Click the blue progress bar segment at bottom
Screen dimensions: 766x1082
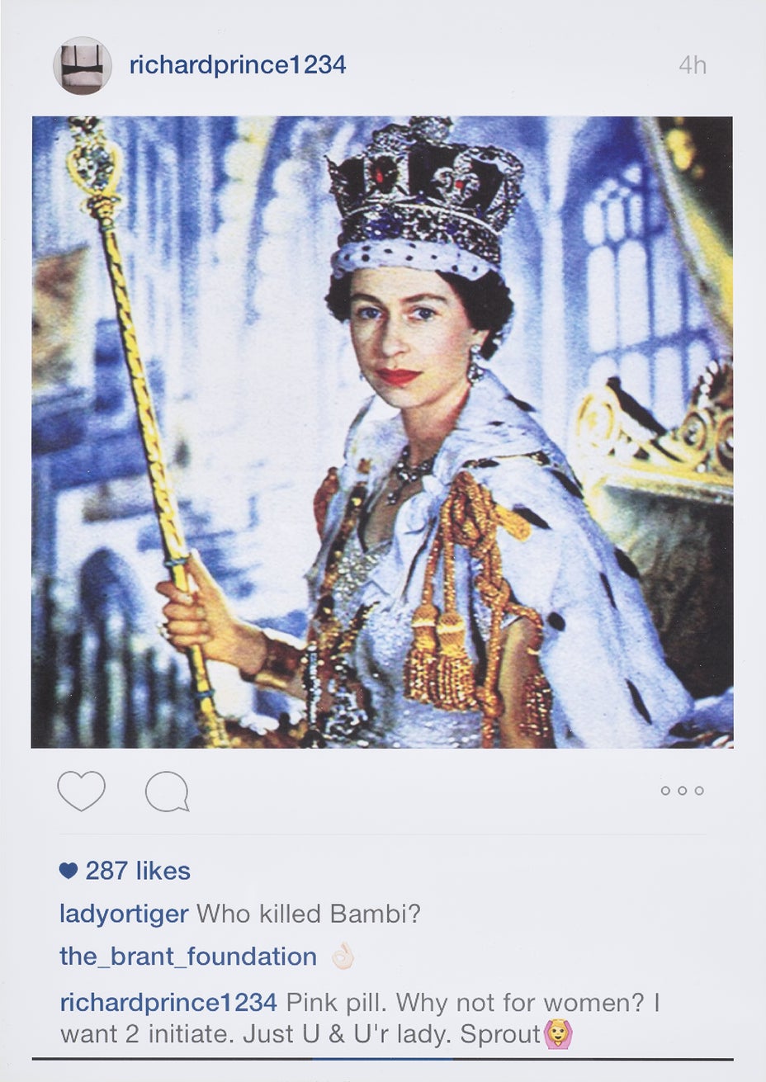point(382,1058)
